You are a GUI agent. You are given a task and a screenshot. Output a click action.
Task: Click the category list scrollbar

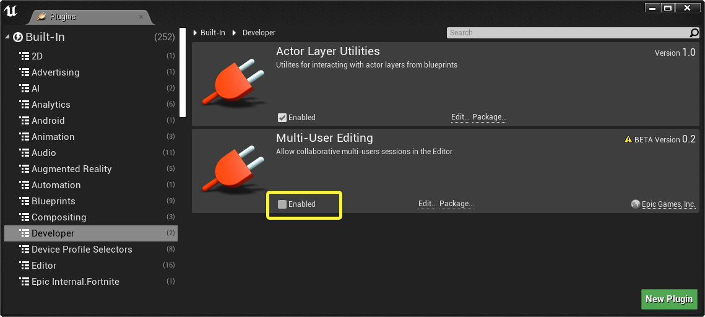click(x=183, y=72)
